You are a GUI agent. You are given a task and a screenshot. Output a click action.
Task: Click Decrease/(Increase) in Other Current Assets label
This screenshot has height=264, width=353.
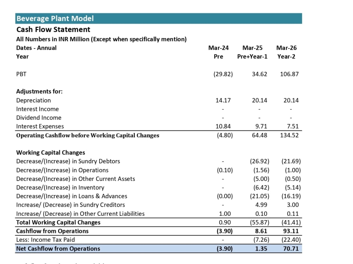pyautogui.click(x=76, y=179)
